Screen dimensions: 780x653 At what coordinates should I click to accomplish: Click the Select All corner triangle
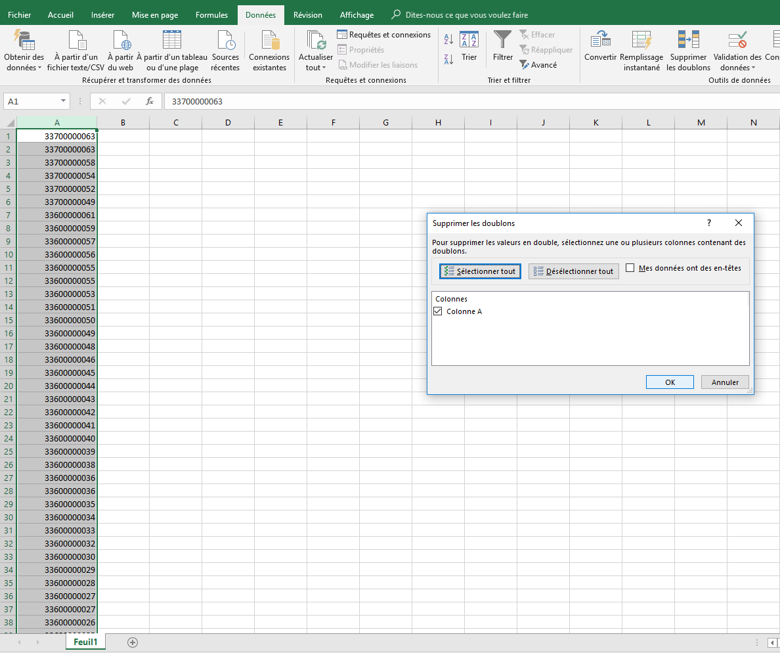pos(9,122)
